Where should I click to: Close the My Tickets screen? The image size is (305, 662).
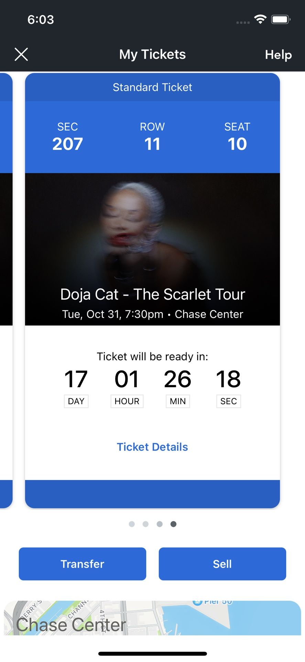[21, 54]
